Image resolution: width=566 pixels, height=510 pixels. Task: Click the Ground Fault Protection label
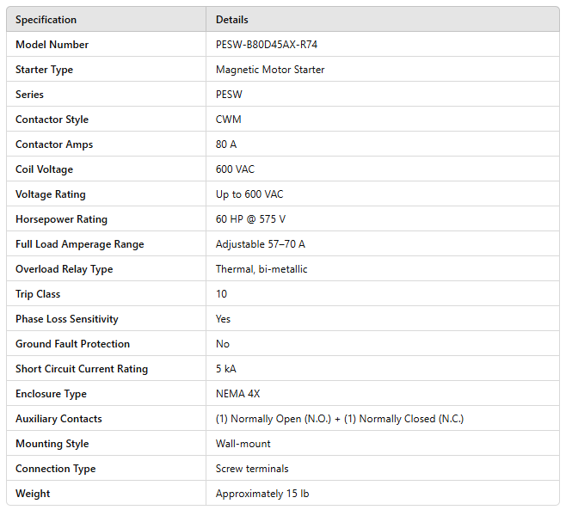(x=72, y=344)
